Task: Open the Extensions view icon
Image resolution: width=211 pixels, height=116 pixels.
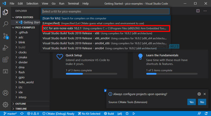Action: click(x=6, y=60)
